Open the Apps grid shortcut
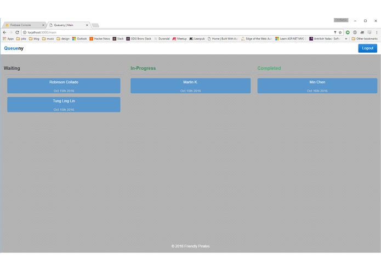This screenshot has height=271, width=381. [8, 38]
